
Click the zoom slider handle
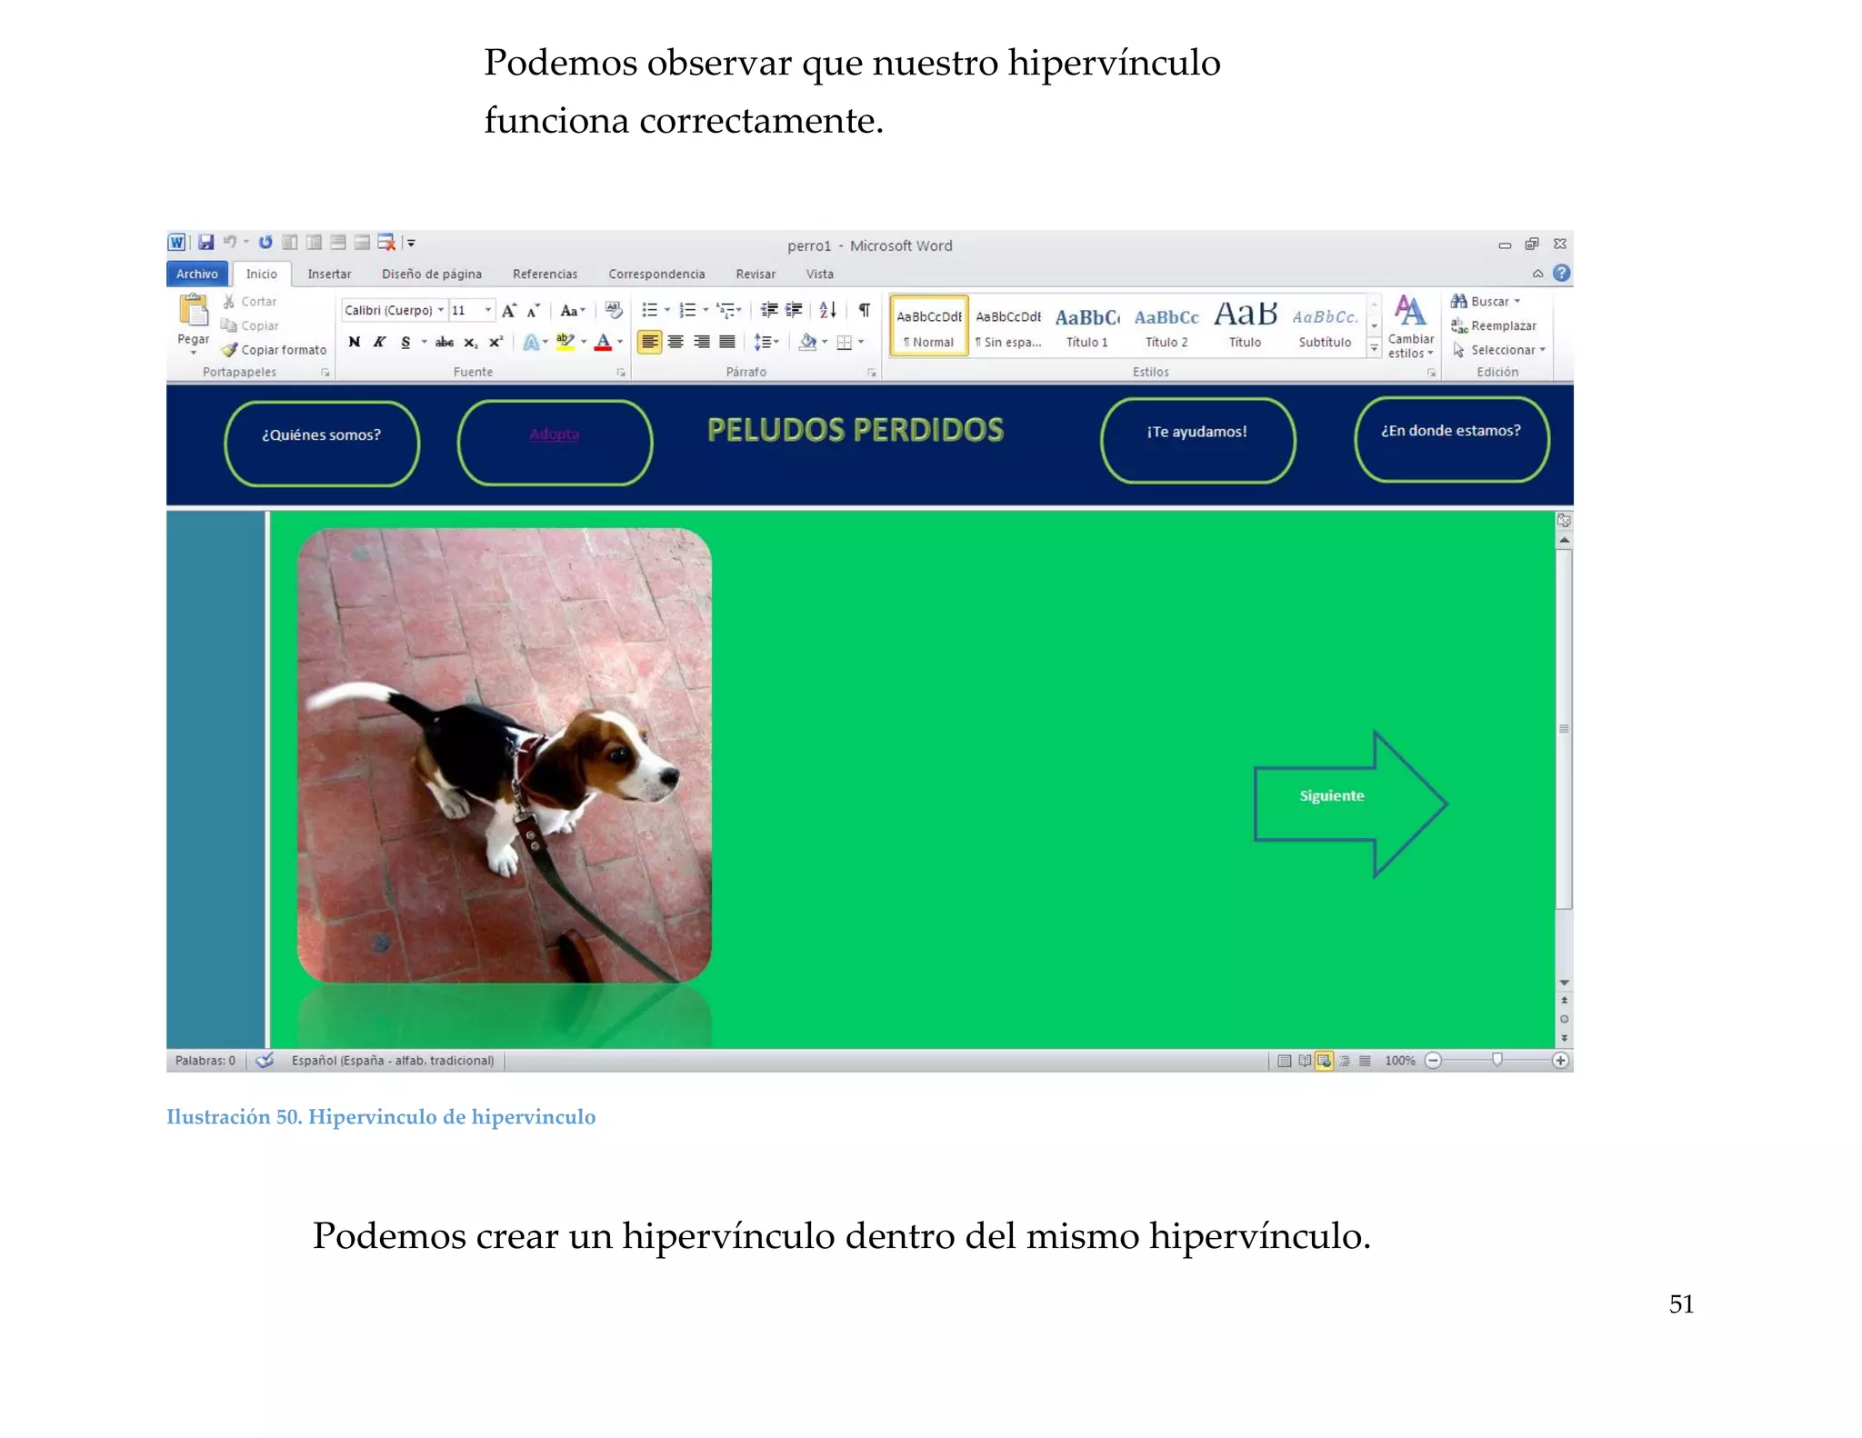(x=1497, y=1060)
